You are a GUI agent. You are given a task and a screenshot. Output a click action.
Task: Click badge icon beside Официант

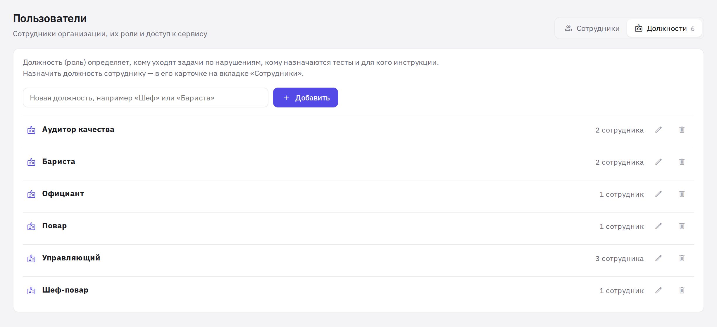(x=31, y=194)
